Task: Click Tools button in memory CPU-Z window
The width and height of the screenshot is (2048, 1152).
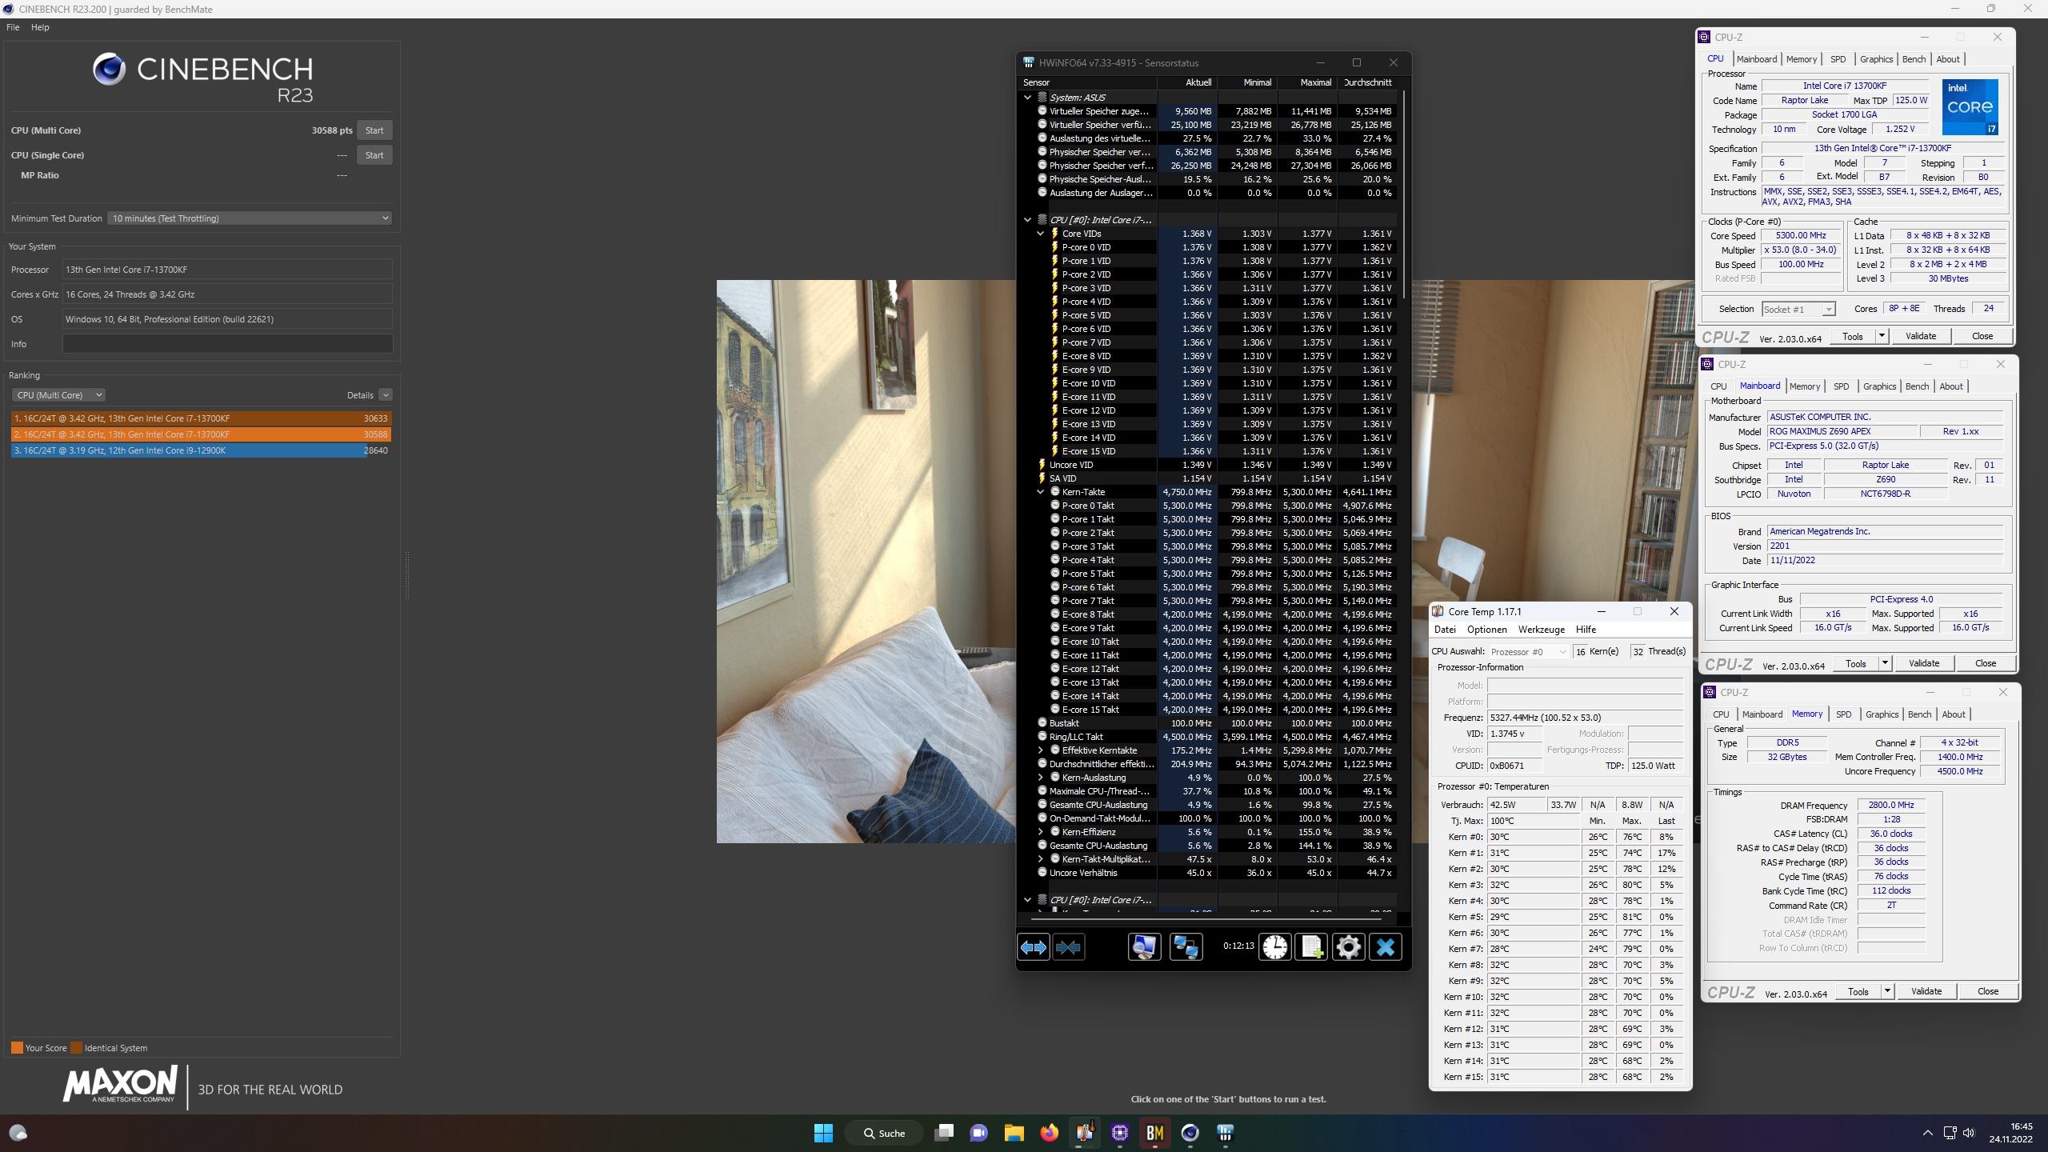Action: (x=1858, y=991)
